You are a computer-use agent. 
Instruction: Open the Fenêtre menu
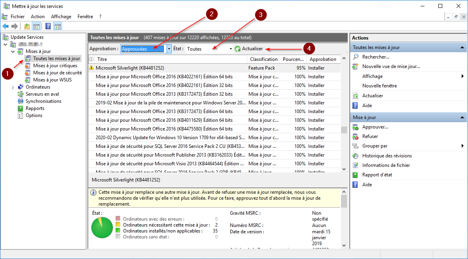click(85, 17)
